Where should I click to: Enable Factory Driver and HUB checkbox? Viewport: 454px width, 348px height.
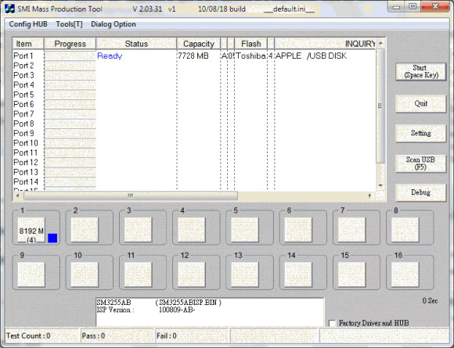coord(332,323)
